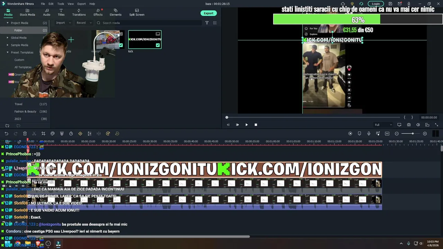Open the Edit menu
Image resolution: width=443 pixels, height=249 pixels.
tap(51, 4)
